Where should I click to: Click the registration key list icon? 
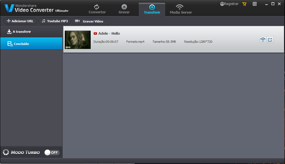(x=255, y=4)
